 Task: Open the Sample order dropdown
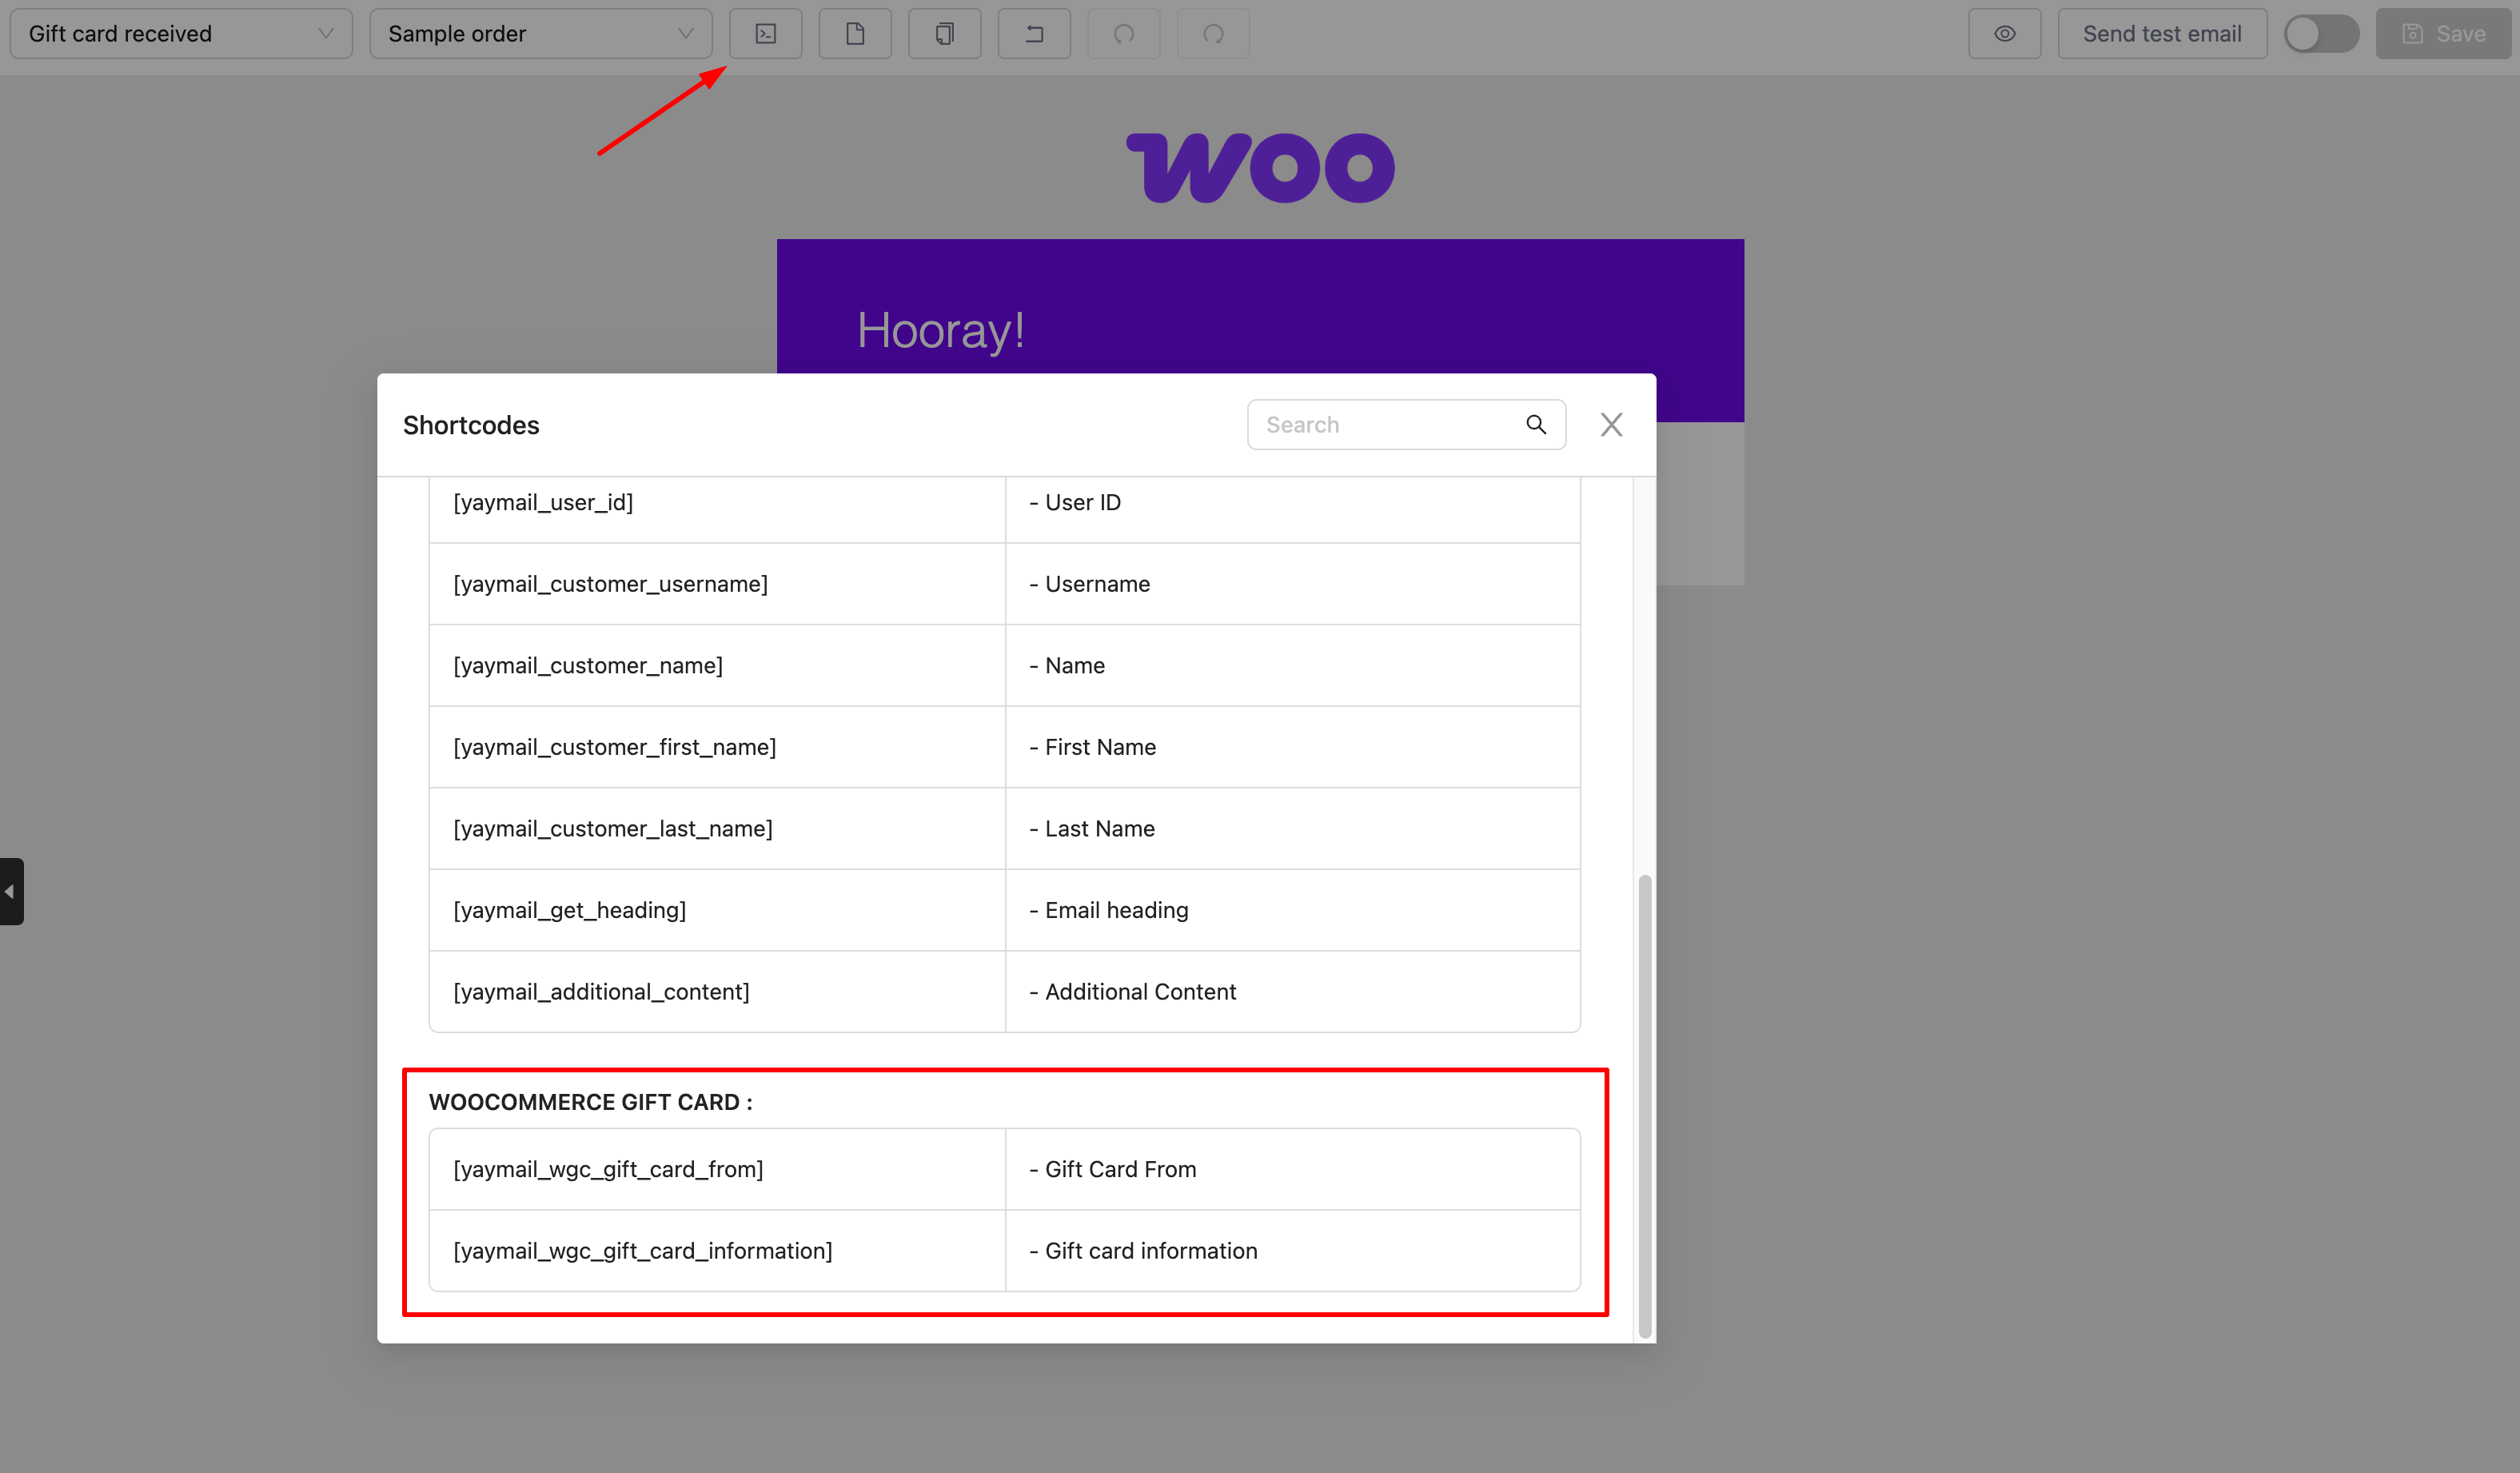point(540,34)
